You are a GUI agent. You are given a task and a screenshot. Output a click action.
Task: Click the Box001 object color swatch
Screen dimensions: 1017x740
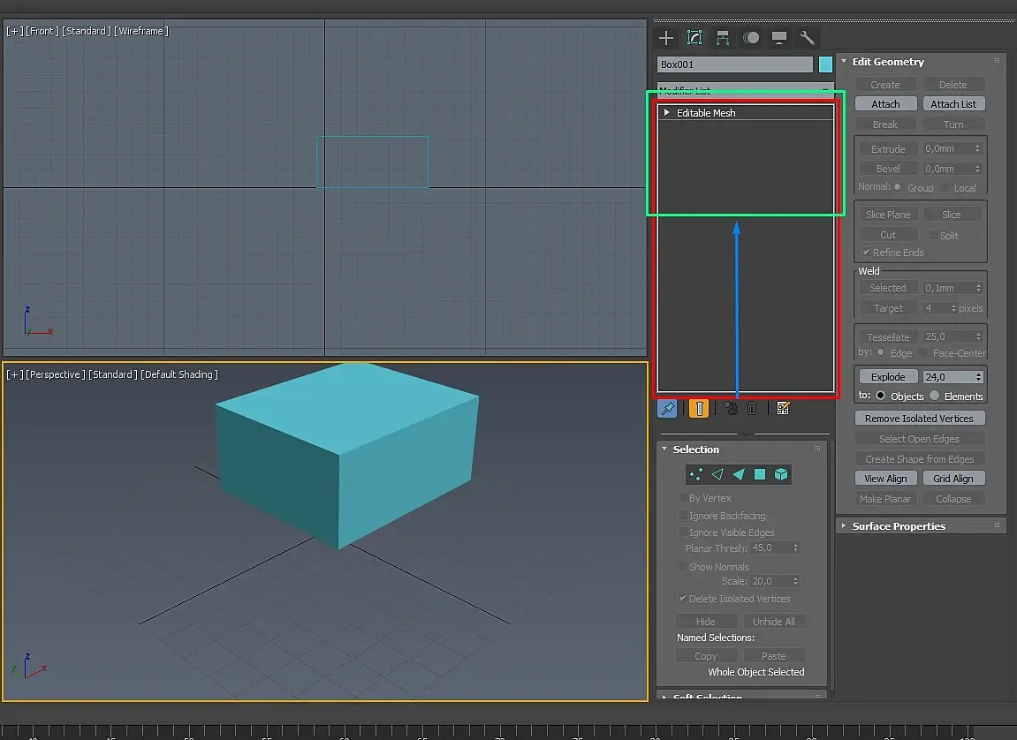coord(825,64)
